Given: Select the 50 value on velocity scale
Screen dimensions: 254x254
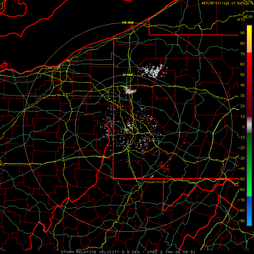Looking at the screenshot, I should click(242, 75).
